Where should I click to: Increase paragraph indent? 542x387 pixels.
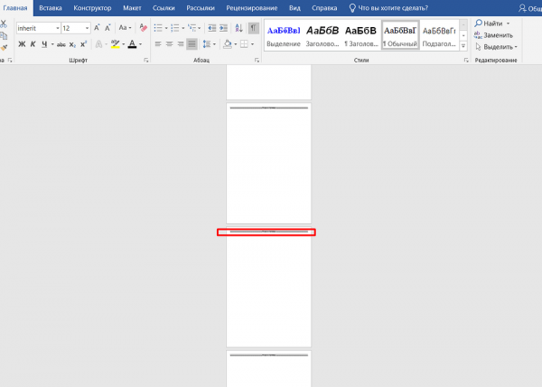click(224, 28)
